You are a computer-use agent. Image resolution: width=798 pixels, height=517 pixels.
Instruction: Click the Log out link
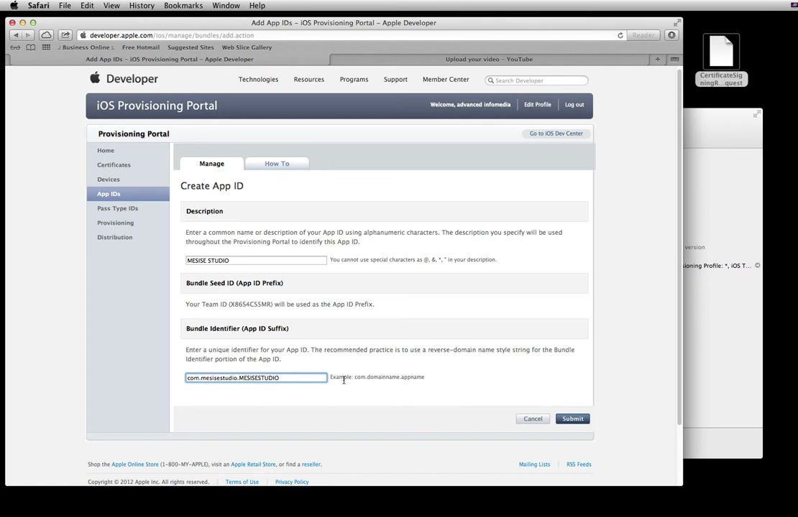574,105
